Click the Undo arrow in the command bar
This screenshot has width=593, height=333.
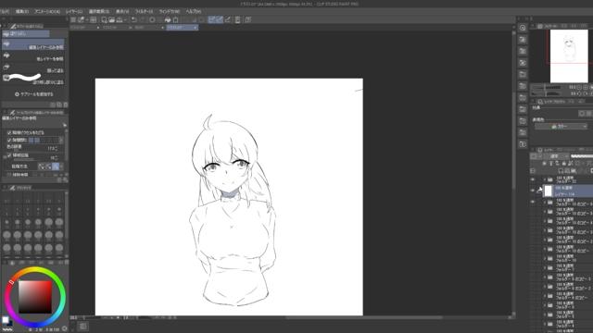(x=133, y=19)
